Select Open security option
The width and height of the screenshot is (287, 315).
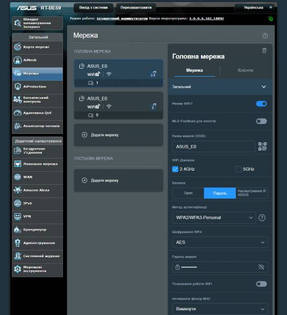pos(188,193)
